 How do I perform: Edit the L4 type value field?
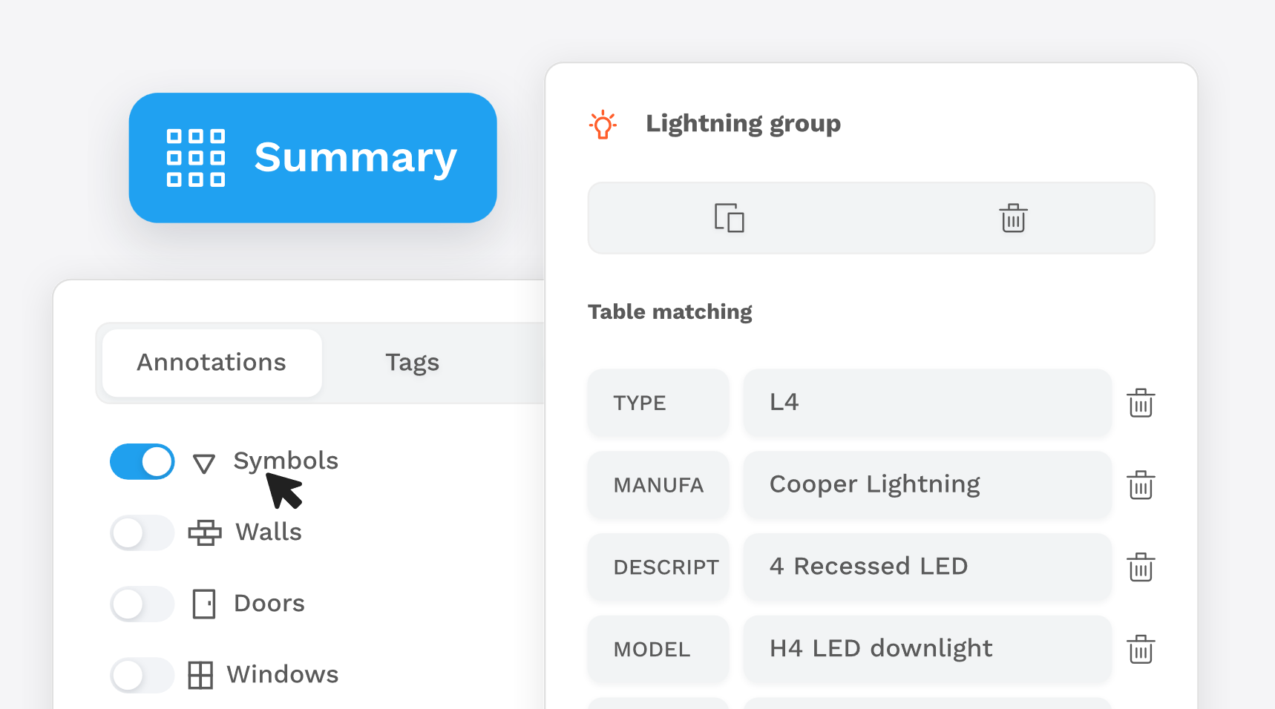click(x=927, y=403)
